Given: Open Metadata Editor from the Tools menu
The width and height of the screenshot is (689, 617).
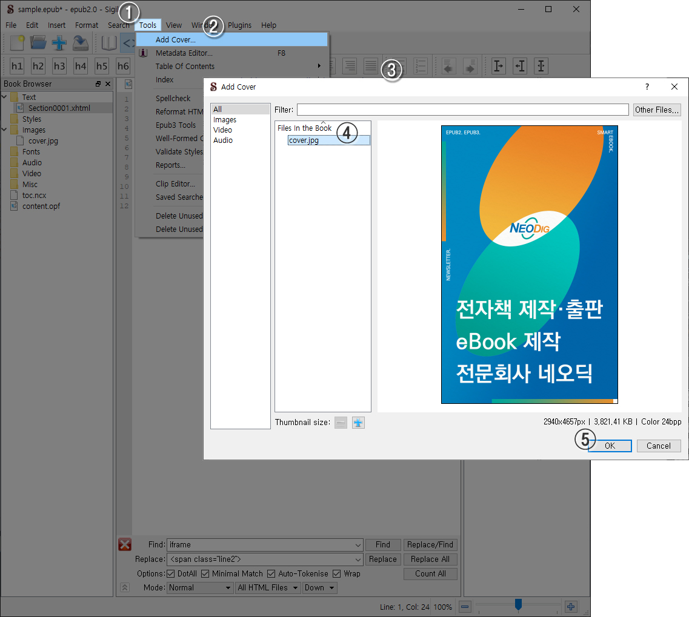Looking at the screenshot, I should point(184,53).
